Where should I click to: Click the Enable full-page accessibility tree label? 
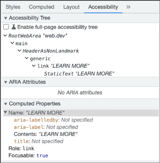pos(57,27)
